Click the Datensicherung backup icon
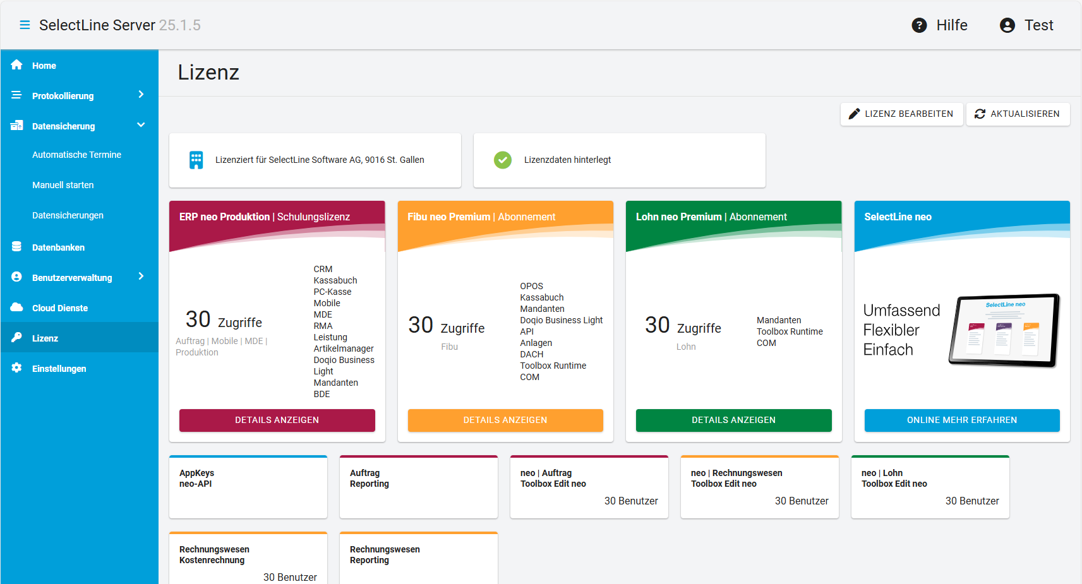The width and height of the screenshot is (1082, 584). tap(16, 126)
